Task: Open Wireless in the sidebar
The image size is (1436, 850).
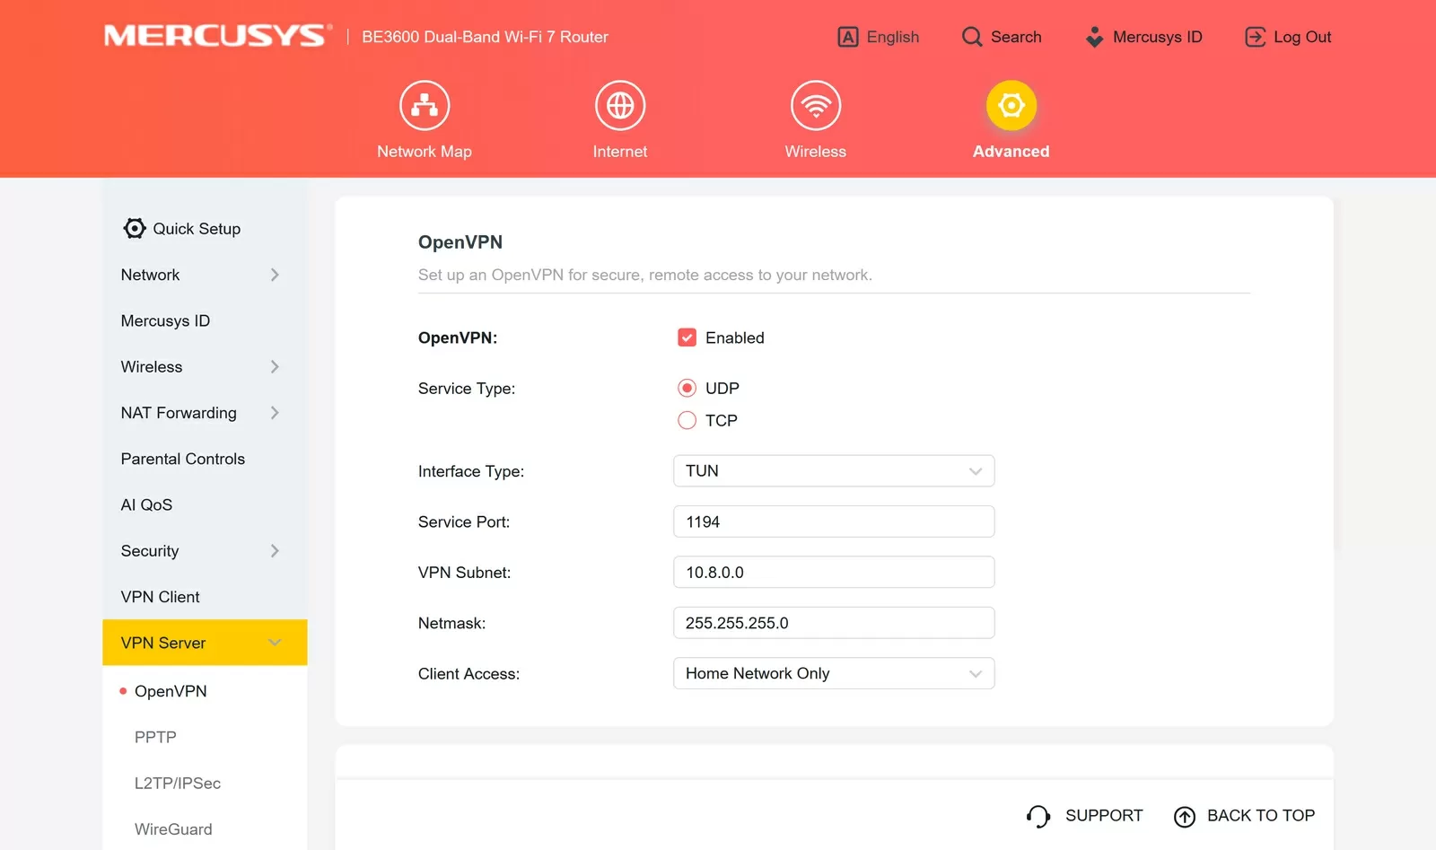Action: pos(205,367)
